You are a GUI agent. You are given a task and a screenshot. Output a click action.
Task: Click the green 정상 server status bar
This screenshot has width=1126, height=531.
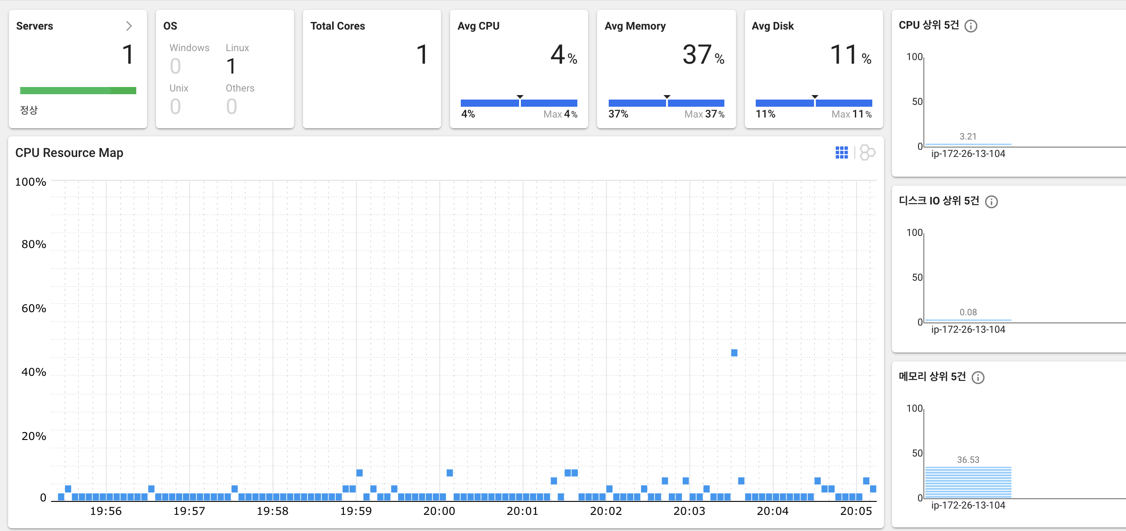(78, 91)
